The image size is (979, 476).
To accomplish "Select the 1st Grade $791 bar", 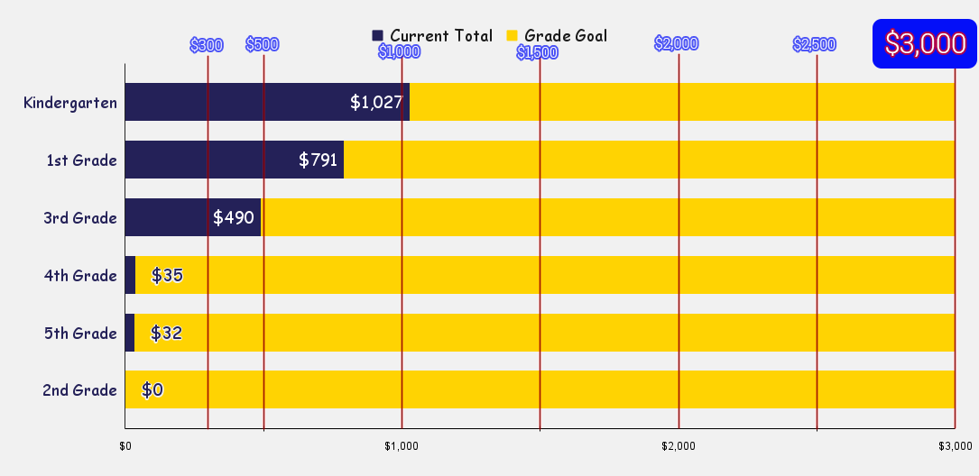I will (234, 160).
